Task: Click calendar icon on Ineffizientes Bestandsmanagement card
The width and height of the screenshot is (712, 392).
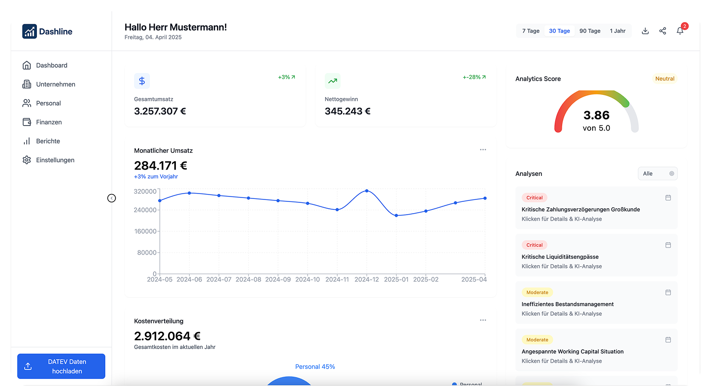Action: click(668, 292)
